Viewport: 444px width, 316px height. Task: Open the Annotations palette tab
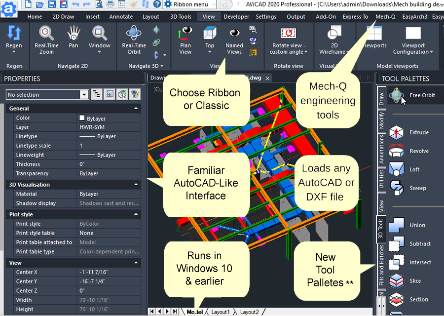coord(381,149)
